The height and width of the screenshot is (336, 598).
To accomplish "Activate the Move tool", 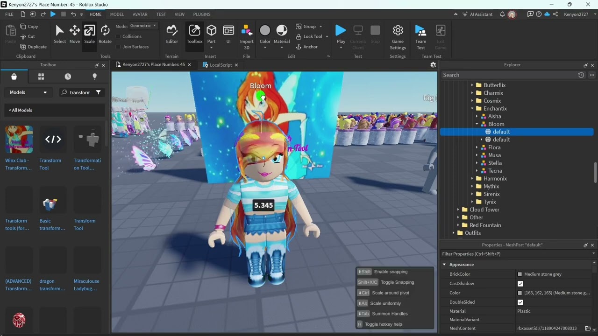I will click(x=75, y=35).
